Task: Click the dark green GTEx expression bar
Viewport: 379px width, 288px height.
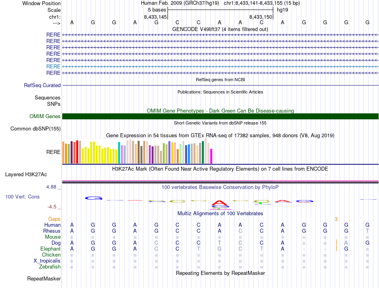Action: (203, 152)
